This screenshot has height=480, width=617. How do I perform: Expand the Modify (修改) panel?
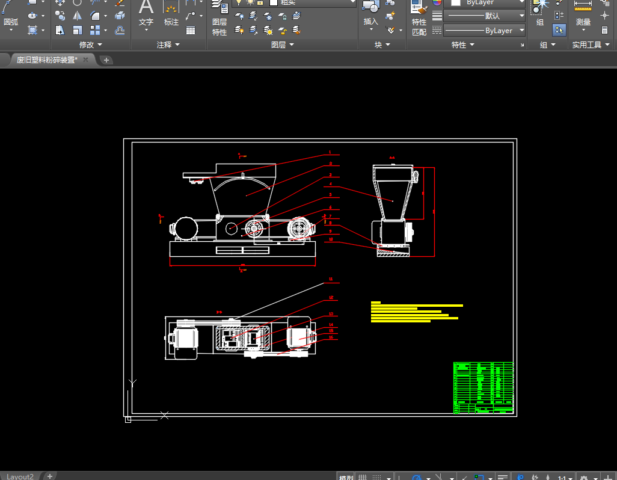90,45
